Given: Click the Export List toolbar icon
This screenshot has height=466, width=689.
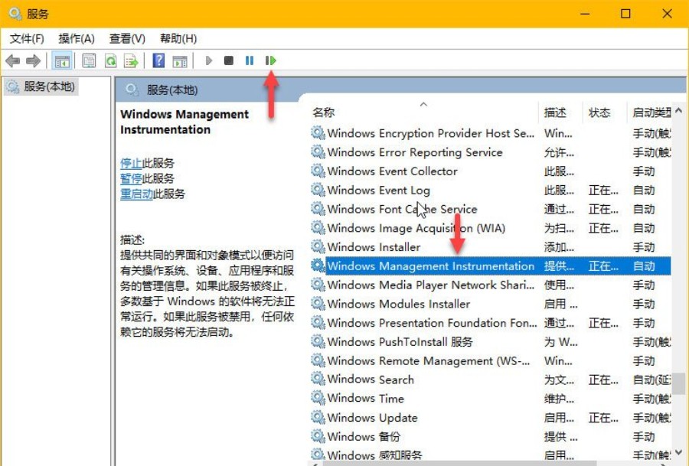Looking at the screenshot, I should 132,60.
